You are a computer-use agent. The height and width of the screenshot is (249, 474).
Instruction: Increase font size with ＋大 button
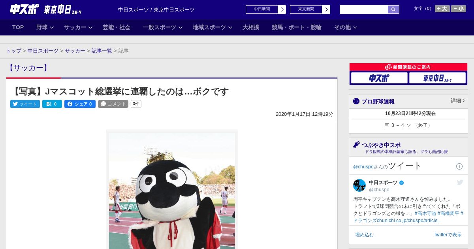click(442, 9)
